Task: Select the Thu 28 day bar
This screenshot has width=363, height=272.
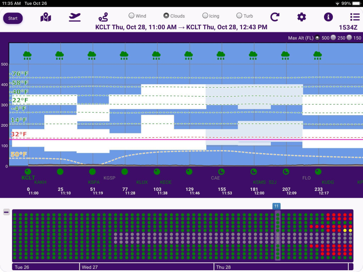Action: (x=281, y=267)
